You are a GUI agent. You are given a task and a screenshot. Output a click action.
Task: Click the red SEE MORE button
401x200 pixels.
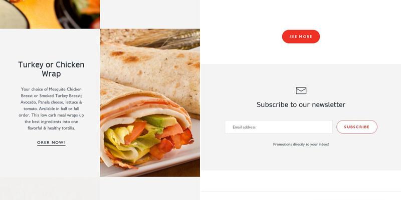tap(301, 36)
